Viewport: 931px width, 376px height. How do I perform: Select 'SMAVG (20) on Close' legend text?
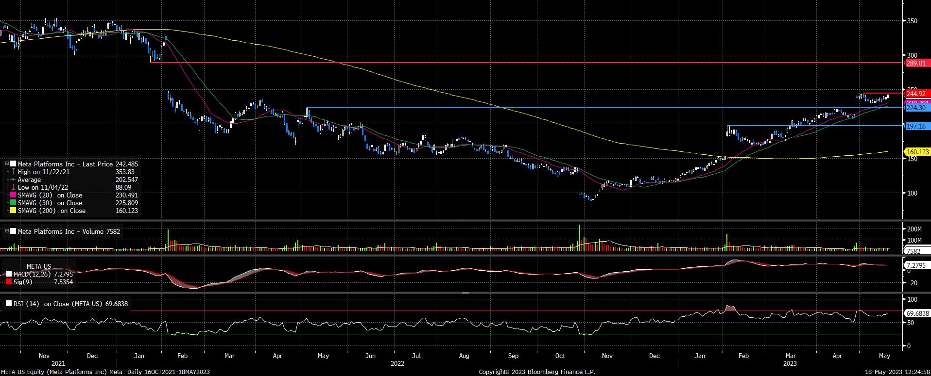50,195
